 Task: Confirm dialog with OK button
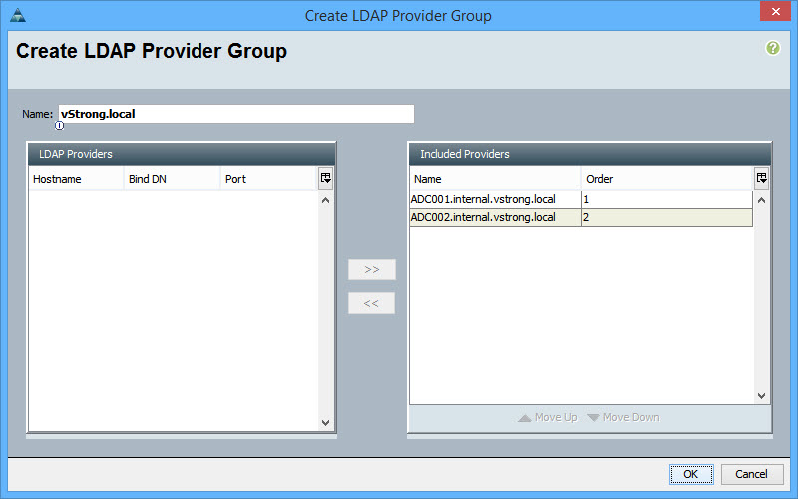pyautogui.click(x=690, y=474)
